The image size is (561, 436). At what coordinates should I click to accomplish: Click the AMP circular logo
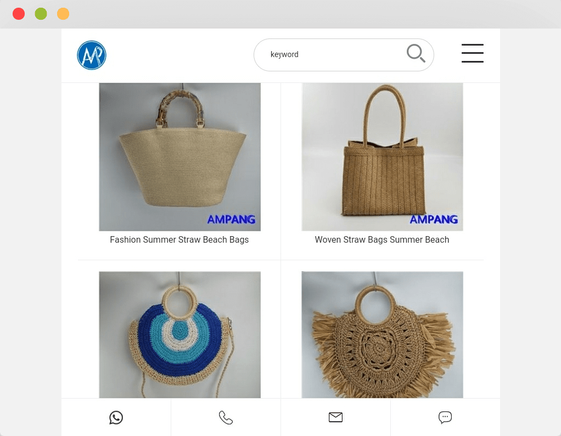click(x=92, y=55)
